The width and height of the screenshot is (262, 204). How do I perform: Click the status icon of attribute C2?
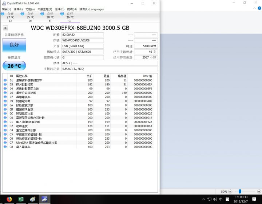(5, 126)
